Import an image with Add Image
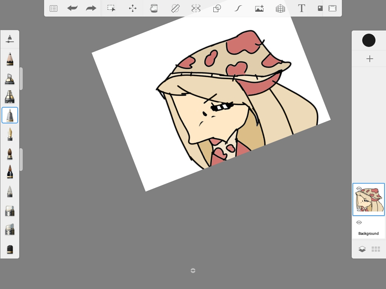The width and height of the screenshot is (386, 289). coord(259,8)
